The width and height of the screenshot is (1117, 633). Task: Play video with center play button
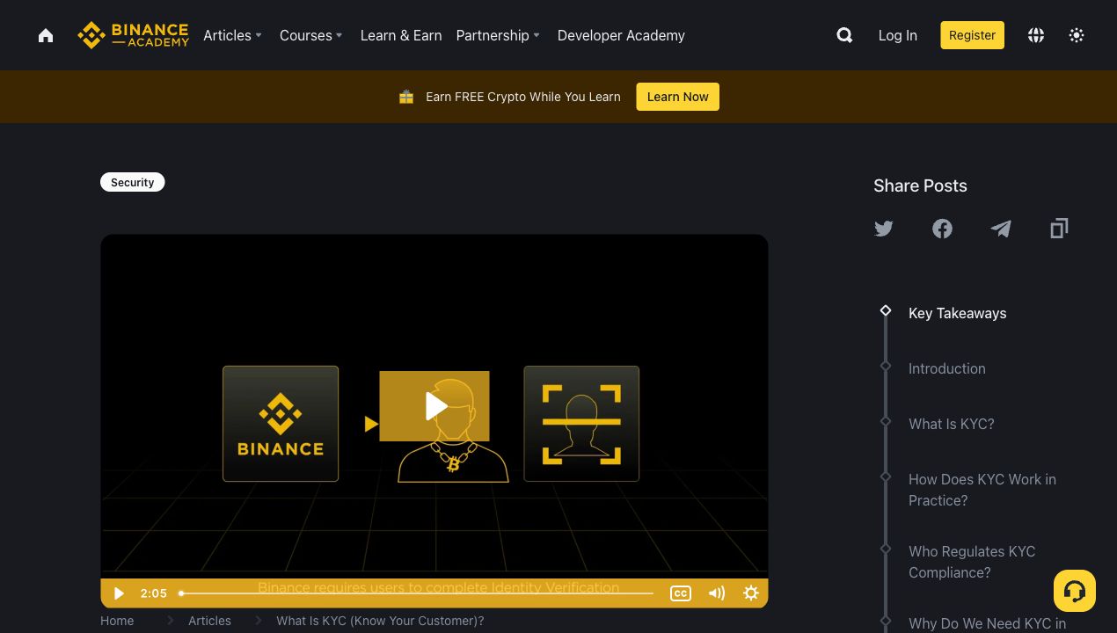coord(434,406)
